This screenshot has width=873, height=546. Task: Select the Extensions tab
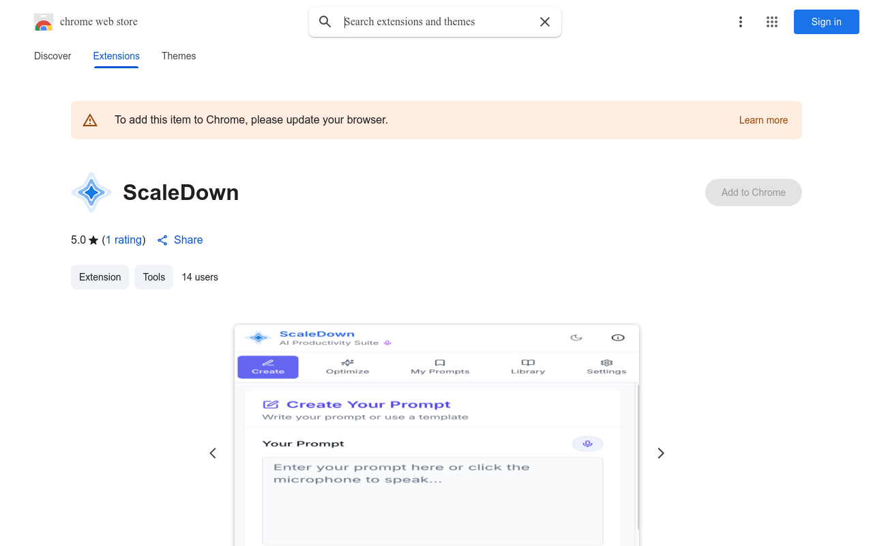(117, 56)
